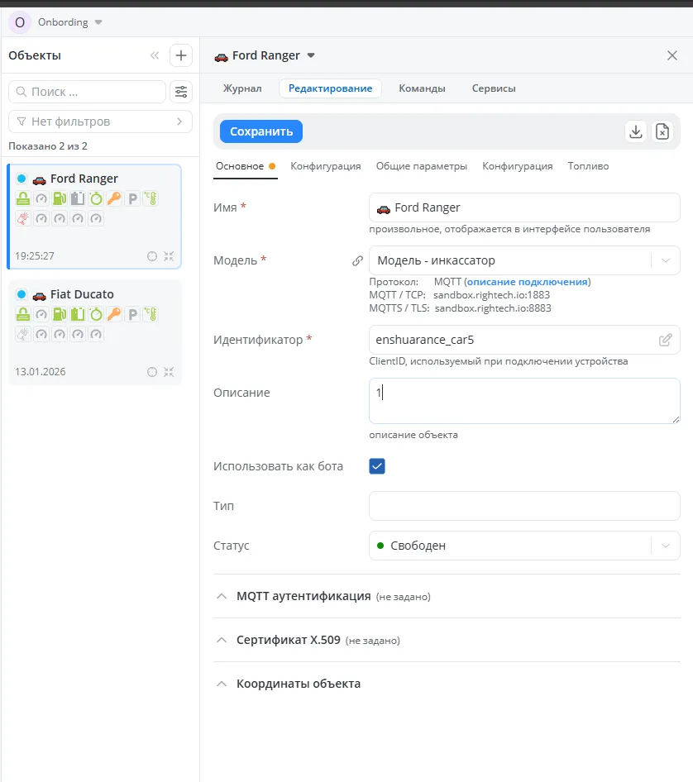Viewport: 693px width, 782px height.
Task: Click the chain link icon beside Модель field
Action: 357,260
